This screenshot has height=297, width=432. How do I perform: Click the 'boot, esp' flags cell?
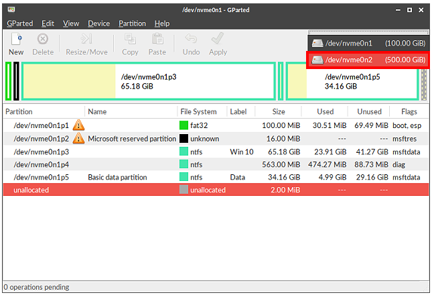[x=407, y=126]
